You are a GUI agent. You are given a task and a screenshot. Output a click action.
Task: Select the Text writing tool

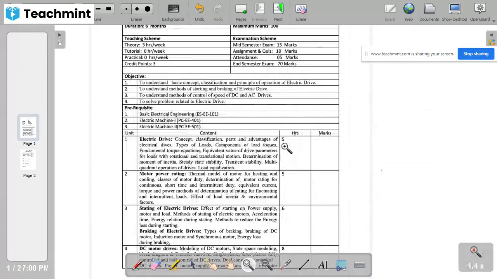pyautogui.click(x=323, y=265)
